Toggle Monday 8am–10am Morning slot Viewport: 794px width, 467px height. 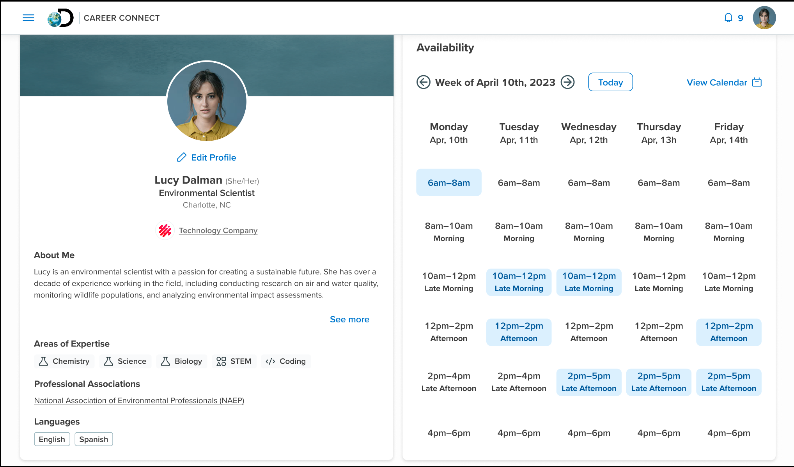[449, 232]
